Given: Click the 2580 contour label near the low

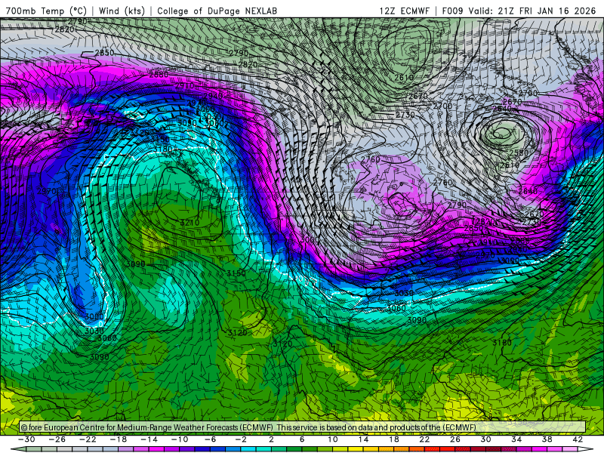Looking at the screenshot, I should (x=519, y=153).
